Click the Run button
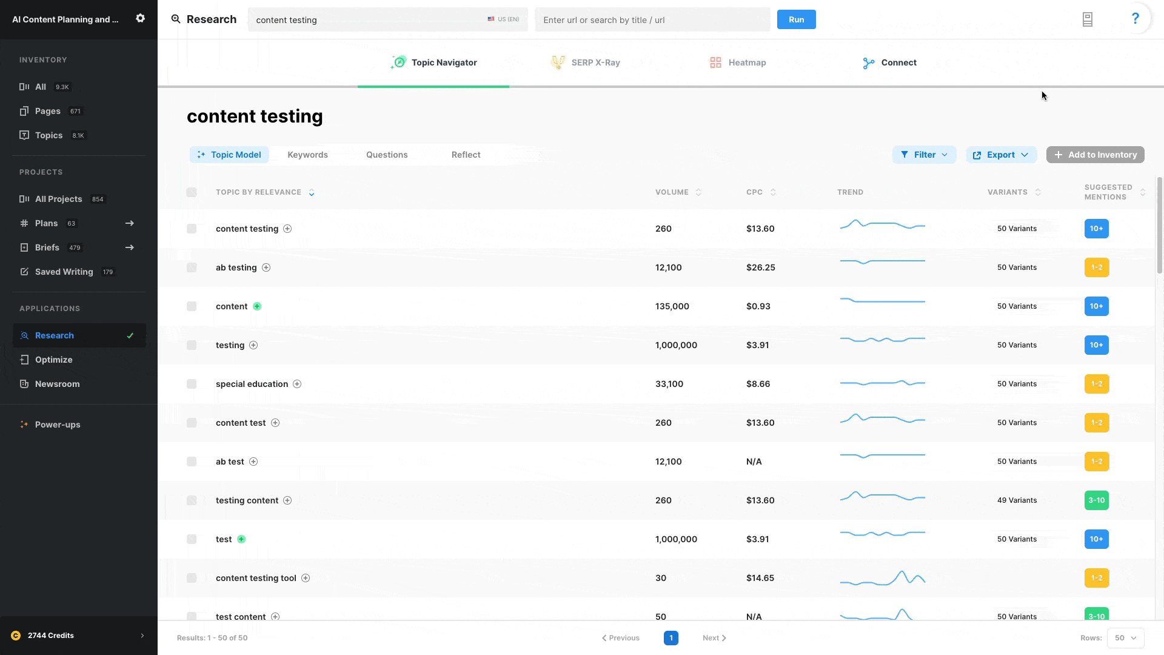This screenshot has width=1164, height=655. tap(796, 19)
